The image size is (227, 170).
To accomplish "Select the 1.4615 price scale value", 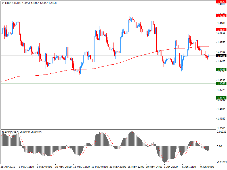I will click(222, 33).
